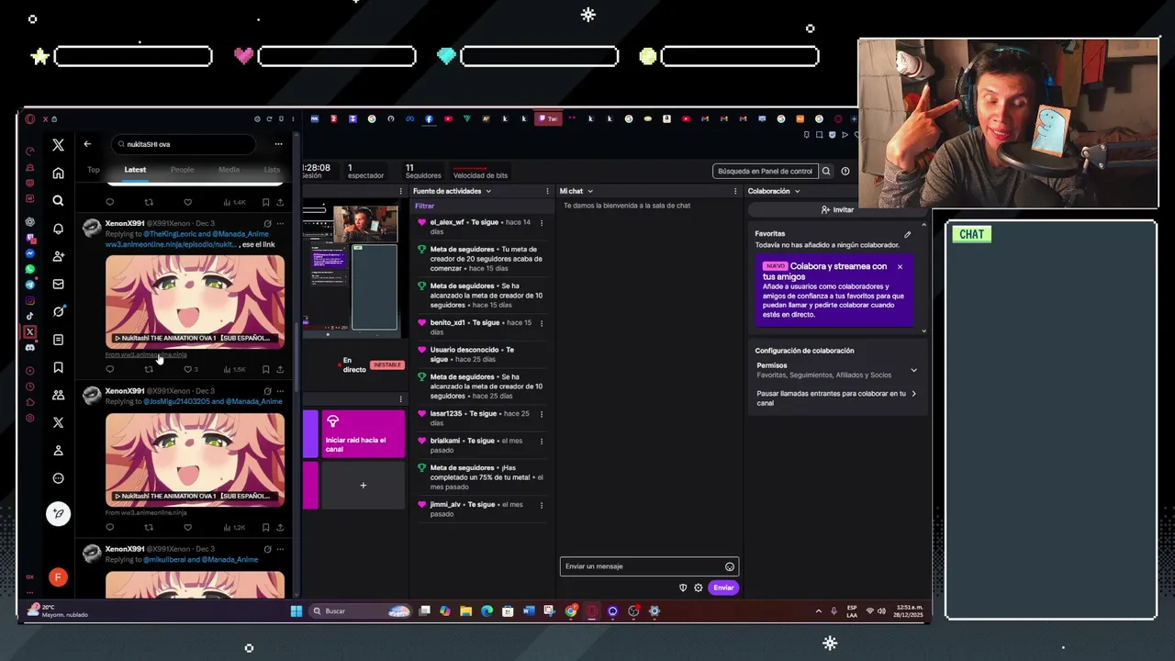Image resolution: width=1175 pixels, height=661 pixels.
Task: Switch to the Top search tab
Action: pos(94,170)
